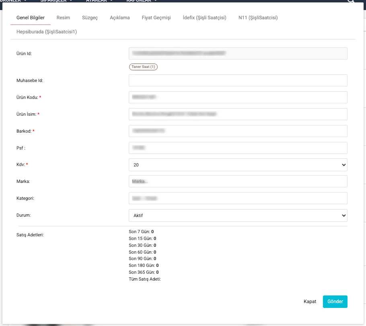Screen dimensions: 366x326
Task: Focus the Marka input field
Action: pos(238,182)
